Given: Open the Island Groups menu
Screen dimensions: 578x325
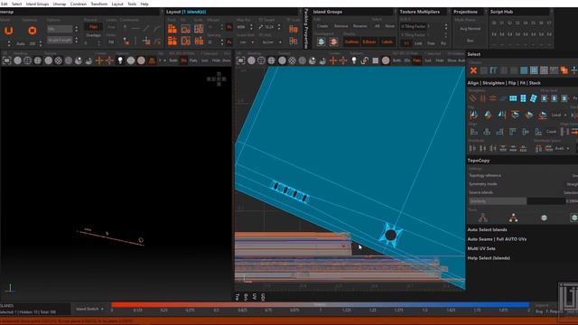Looking at the screenshot, I should (x=37, y=4).
